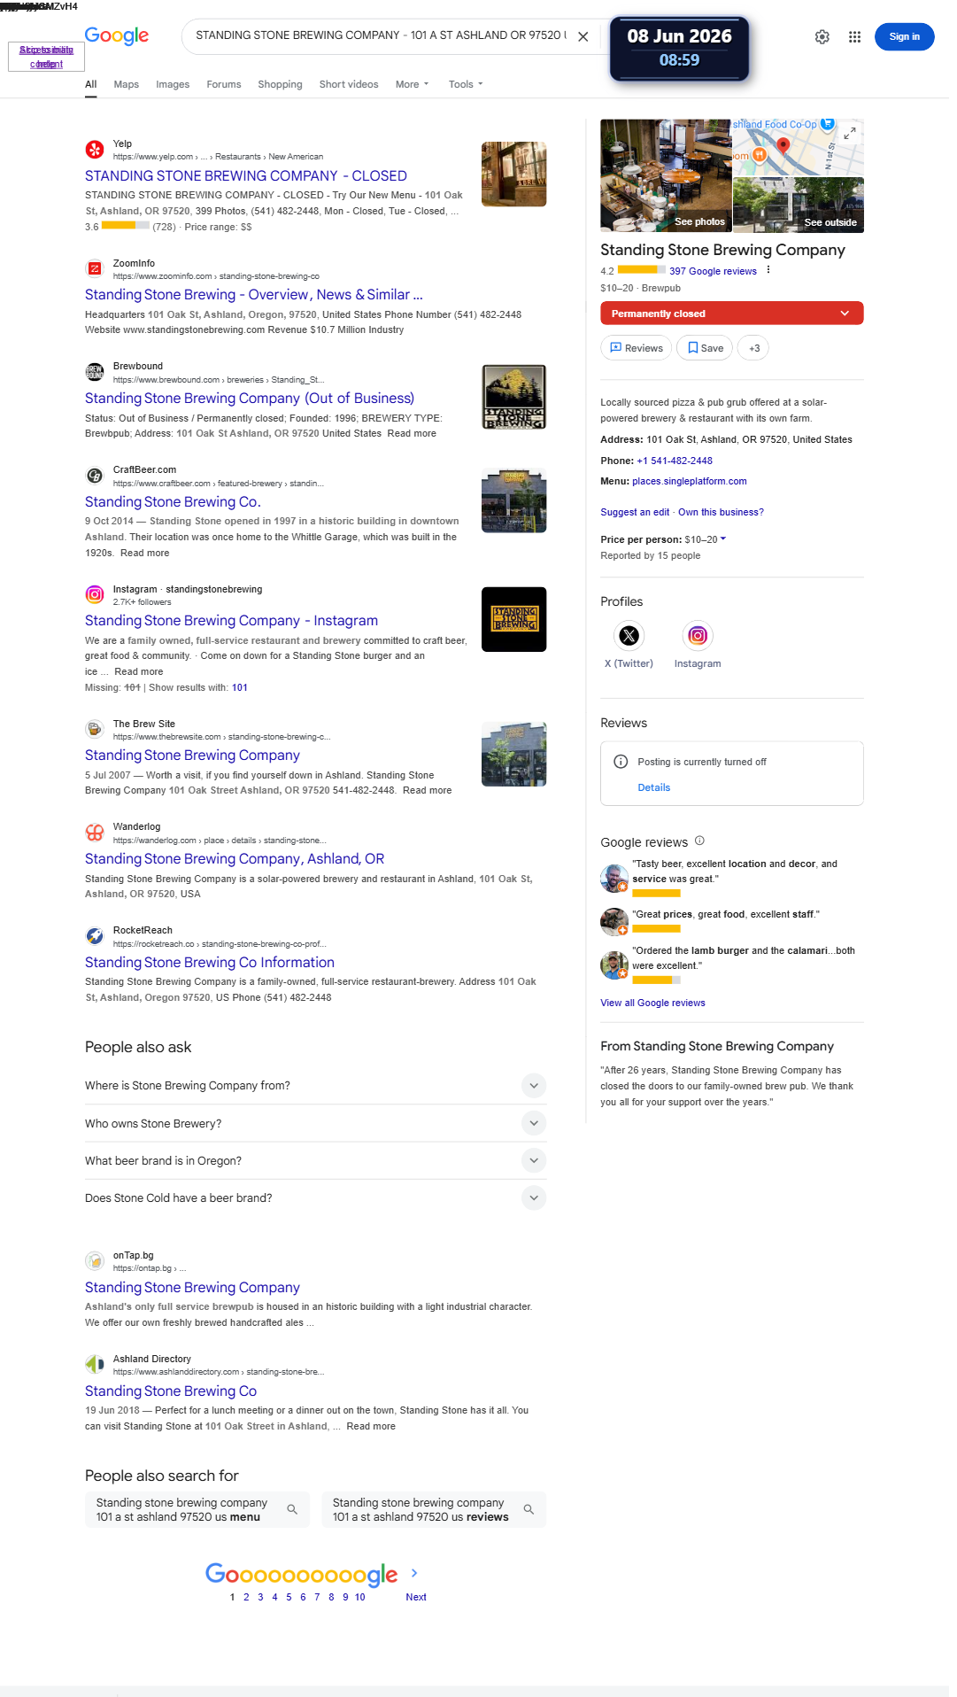Open the See outside street view thumbnail
Image resolution: width=957 pixels, height=1697 pixels.
(x=799, y=205)
